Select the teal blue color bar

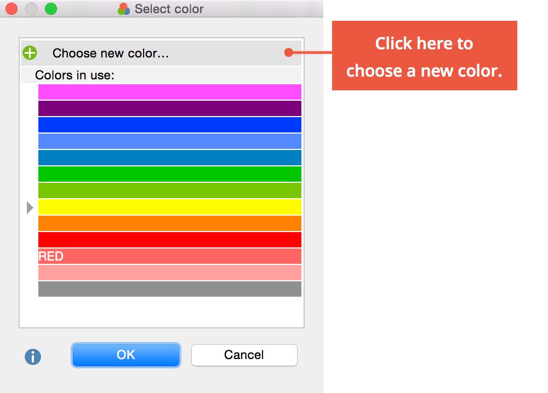[x=169, y=158]
